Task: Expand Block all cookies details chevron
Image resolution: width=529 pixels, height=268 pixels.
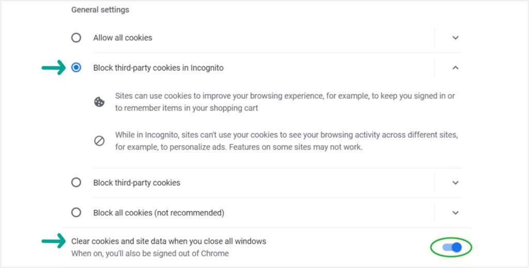Action: pos(456,213)
